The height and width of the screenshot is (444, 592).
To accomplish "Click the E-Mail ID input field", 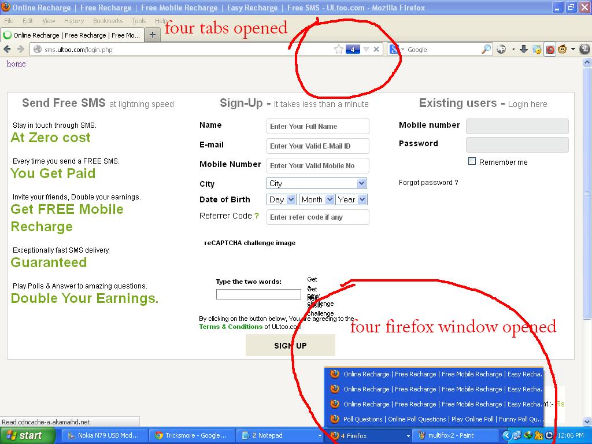I will pyautogui.click(x=318, y=146).
